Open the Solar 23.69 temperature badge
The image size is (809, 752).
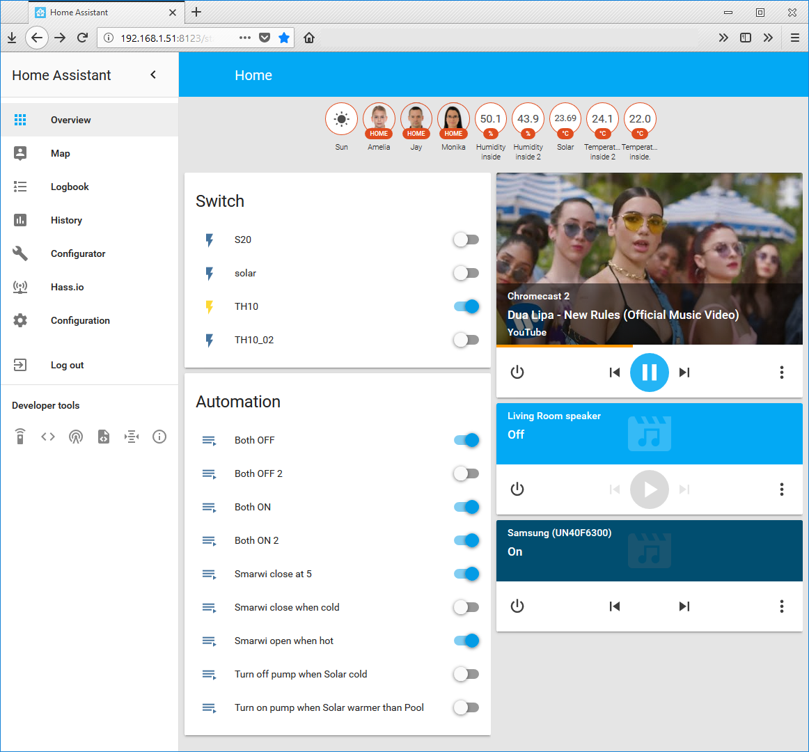565,119
